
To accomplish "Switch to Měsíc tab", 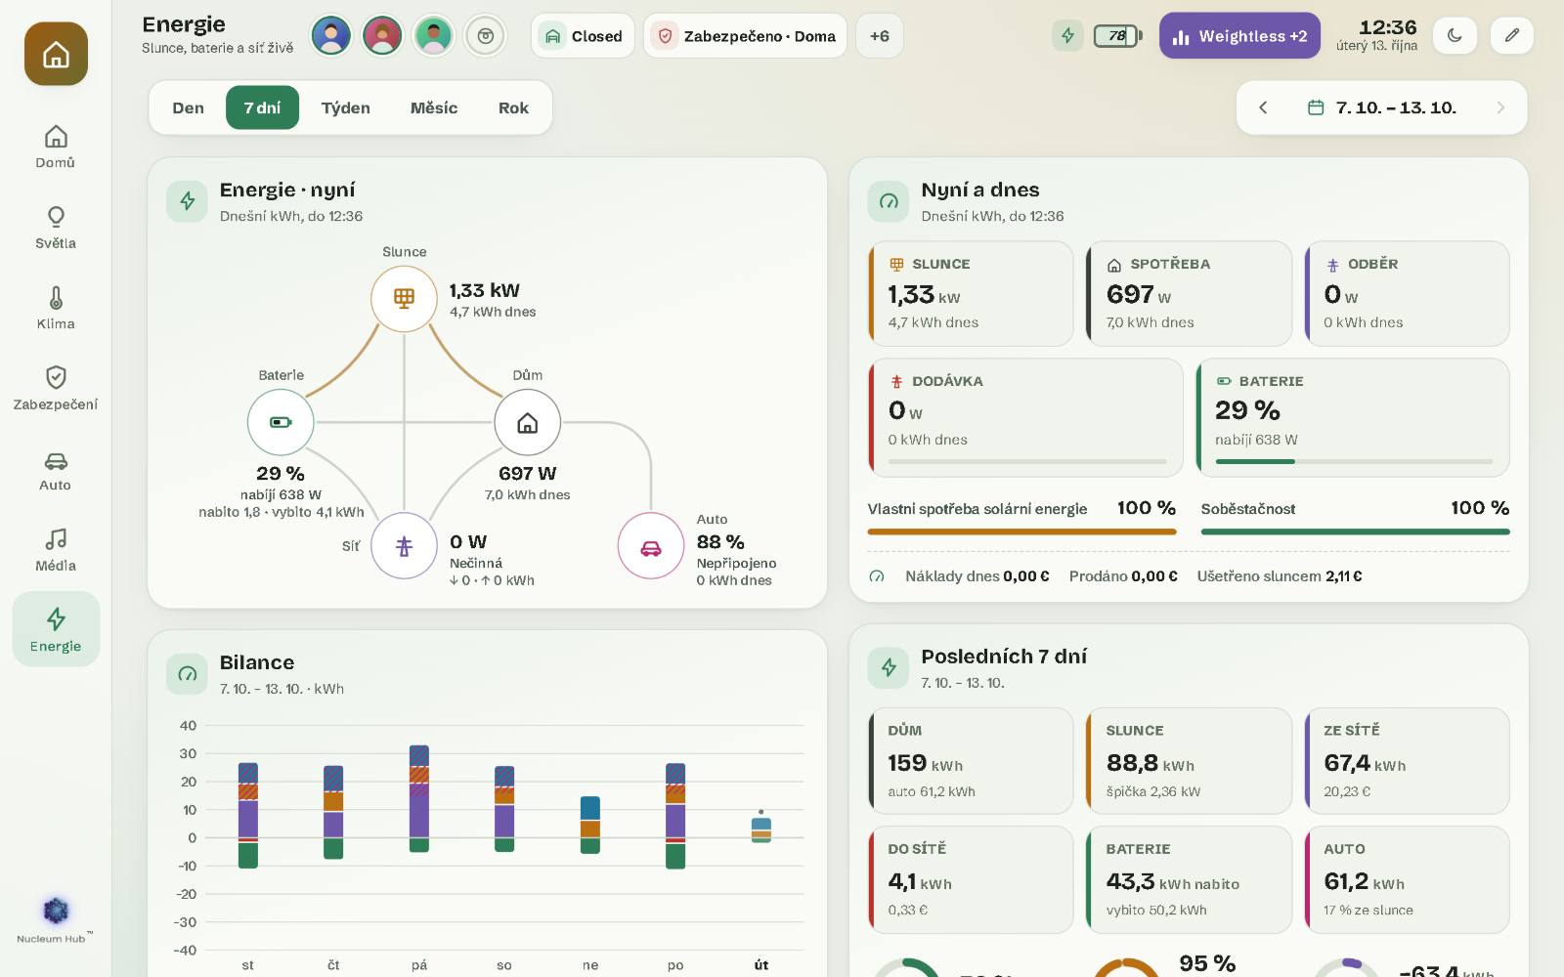I will coord(434,107).
